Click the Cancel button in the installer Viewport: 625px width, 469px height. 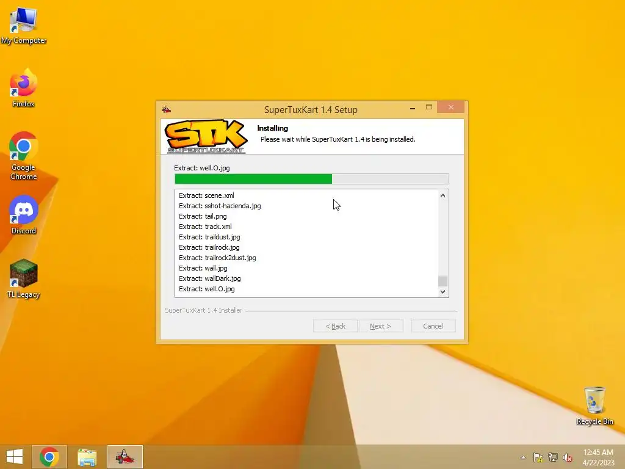pos(433,326)
